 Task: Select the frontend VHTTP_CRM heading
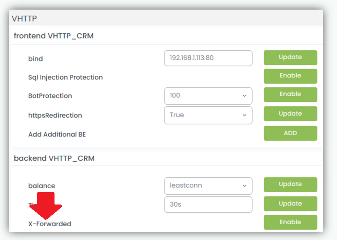tap(53, 36)
